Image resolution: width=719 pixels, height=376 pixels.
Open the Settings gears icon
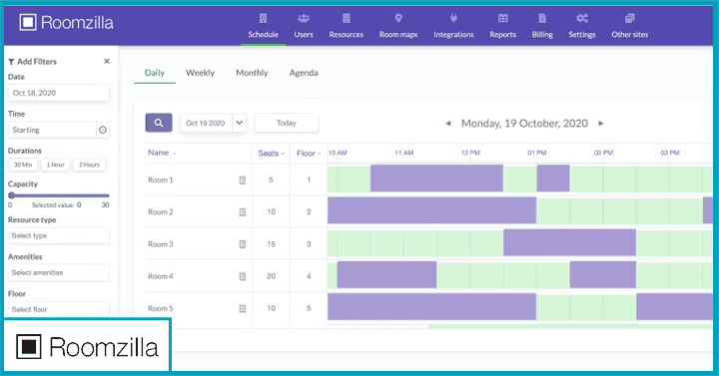582,18
